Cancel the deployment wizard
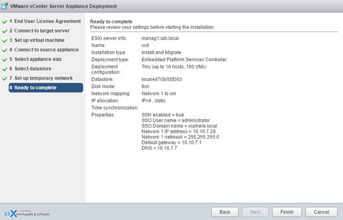Image resolution: width=343 pixels, height=220 pixels. (321, 212)
